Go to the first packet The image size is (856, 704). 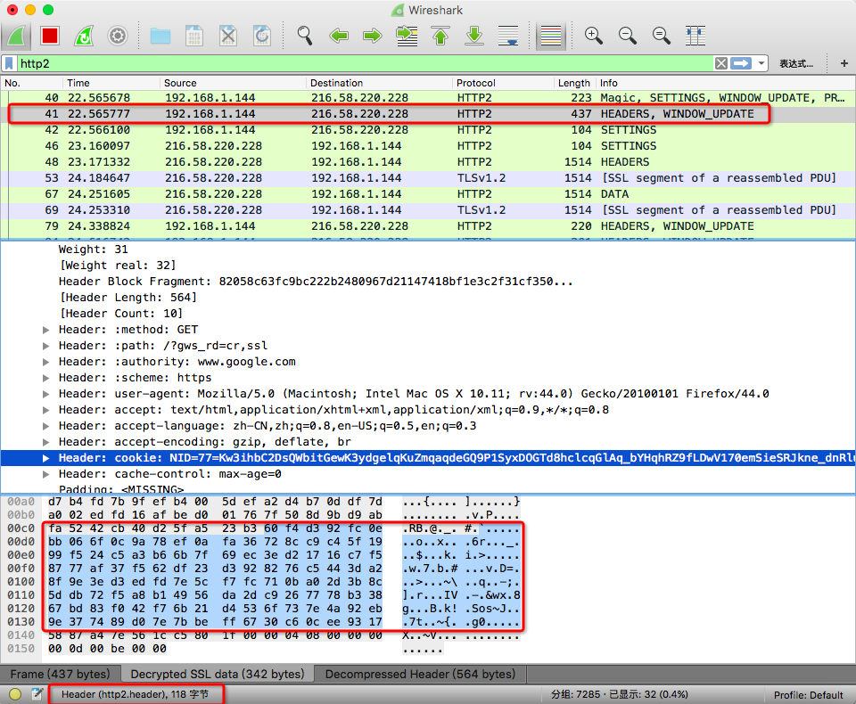[440, 36]
